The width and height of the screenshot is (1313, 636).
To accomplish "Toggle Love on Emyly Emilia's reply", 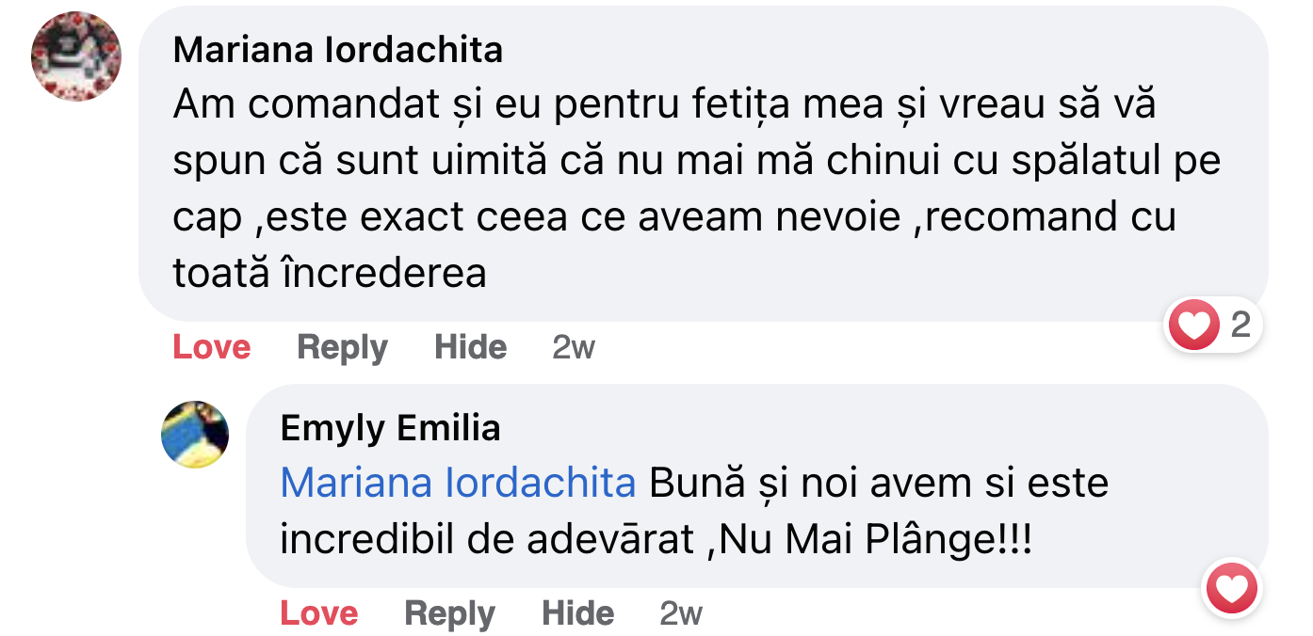I will (x=318, y=613).
